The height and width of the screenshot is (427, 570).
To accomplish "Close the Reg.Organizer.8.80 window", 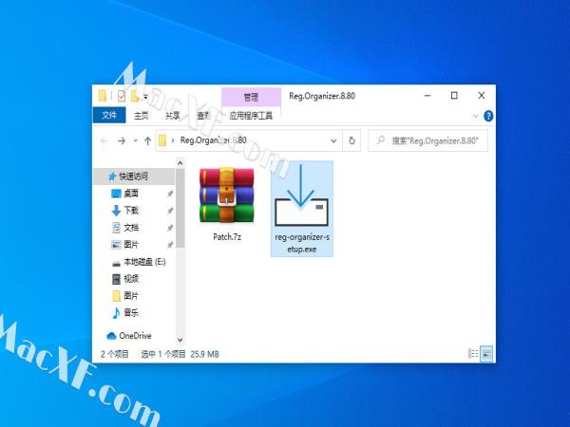I will (x=482, y=96).
